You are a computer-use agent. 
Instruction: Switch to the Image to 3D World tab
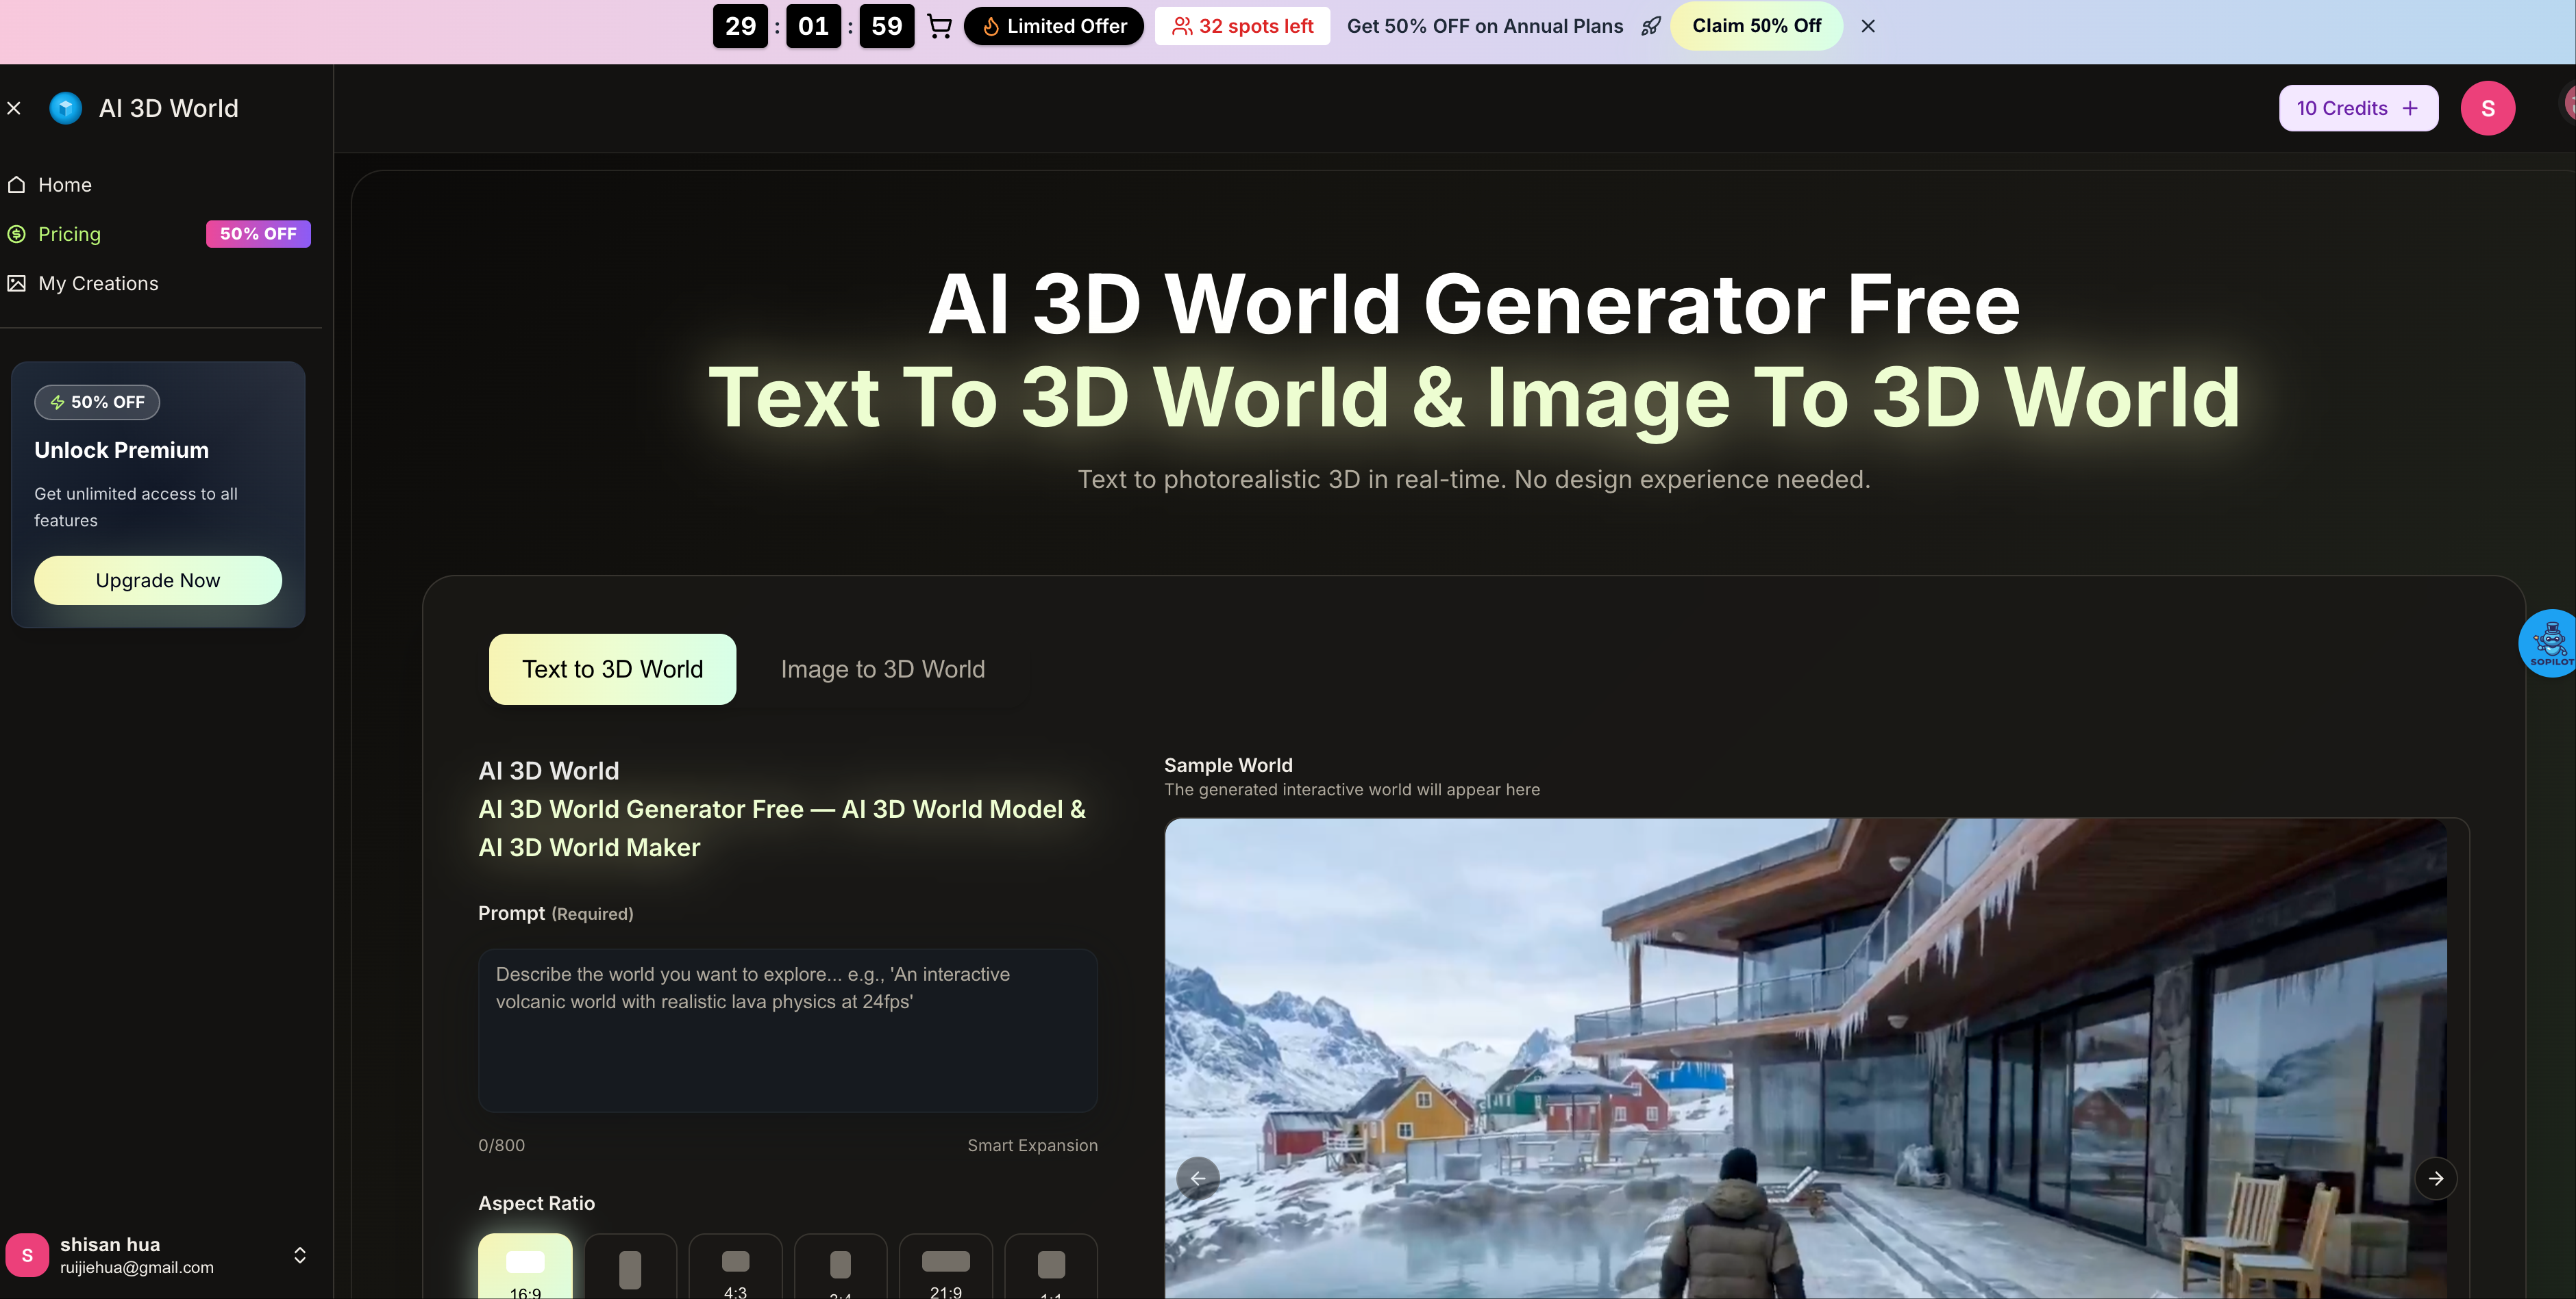883,669
